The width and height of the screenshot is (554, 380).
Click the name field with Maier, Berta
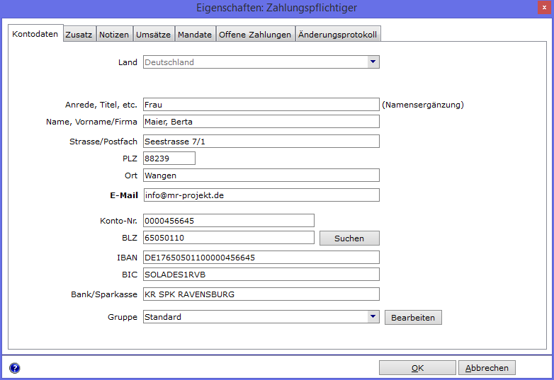pyautogui.click(x=261, y=122)
